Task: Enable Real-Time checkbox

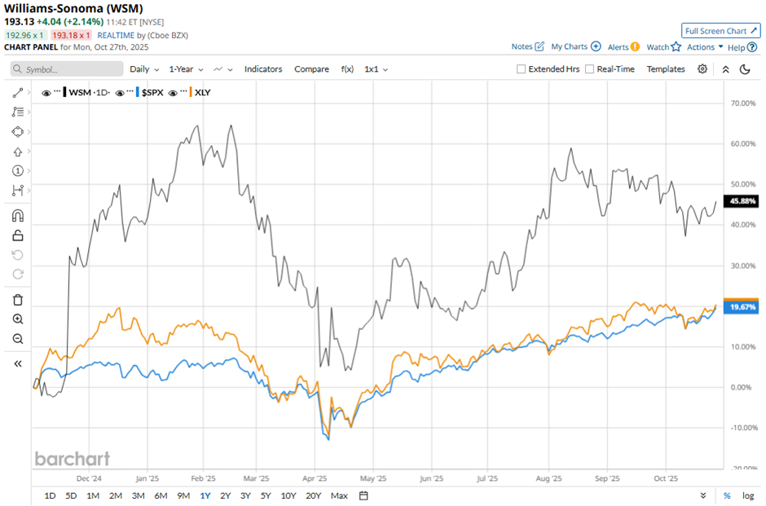Action: 590,69
